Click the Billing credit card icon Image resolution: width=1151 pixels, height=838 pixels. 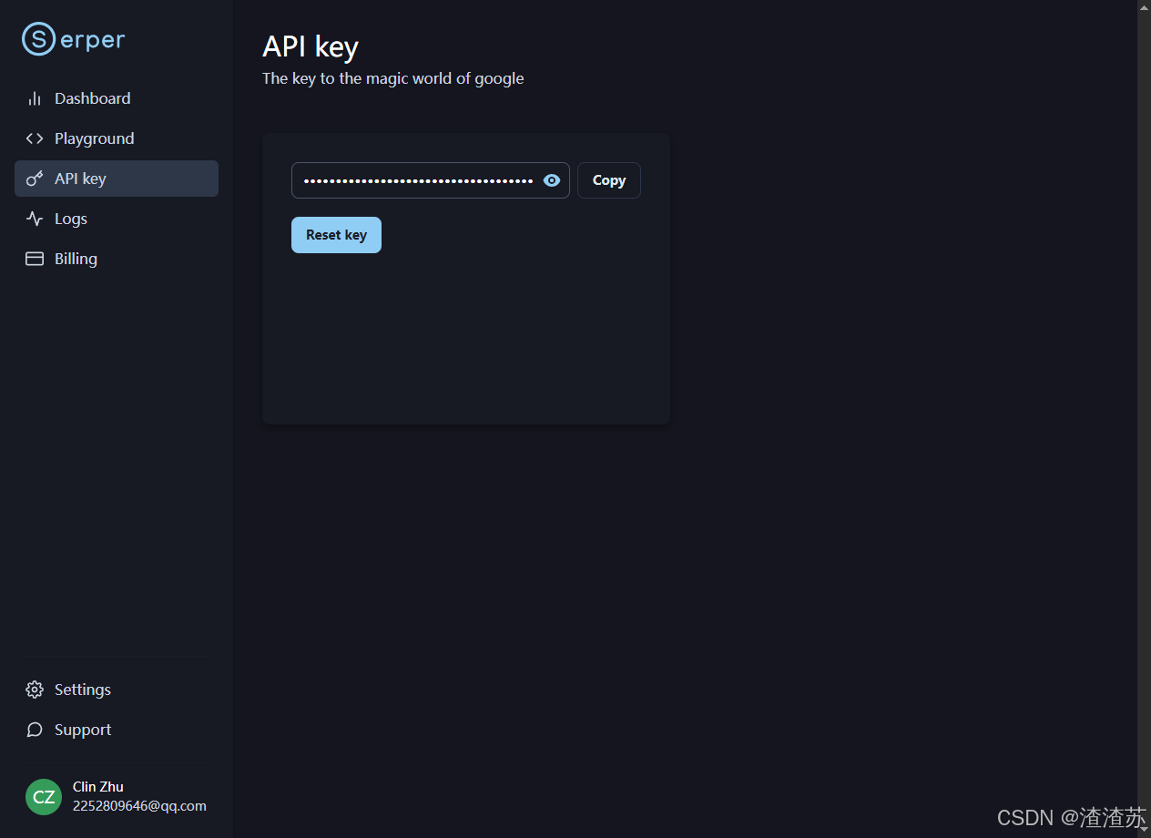click(35, 259)
